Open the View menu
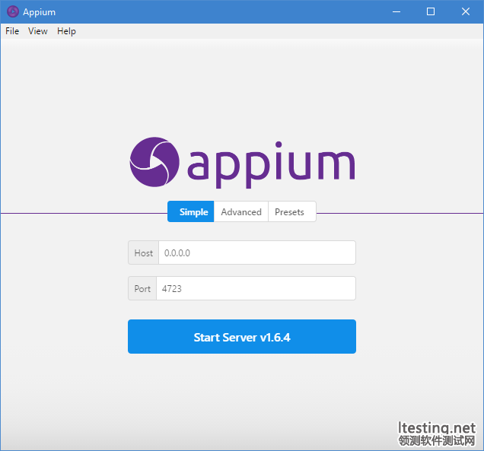Viewport: 484px width, 451px height. [x=37, y=31]
